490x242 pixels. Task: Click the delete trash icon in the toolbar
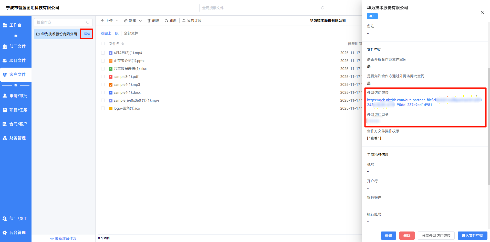[149, 21]
